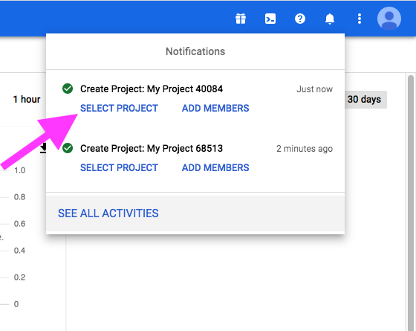This screenshot has width=416, height=331.
Task: Open the three-dot more options menu
Action: (x=360, y=19)
